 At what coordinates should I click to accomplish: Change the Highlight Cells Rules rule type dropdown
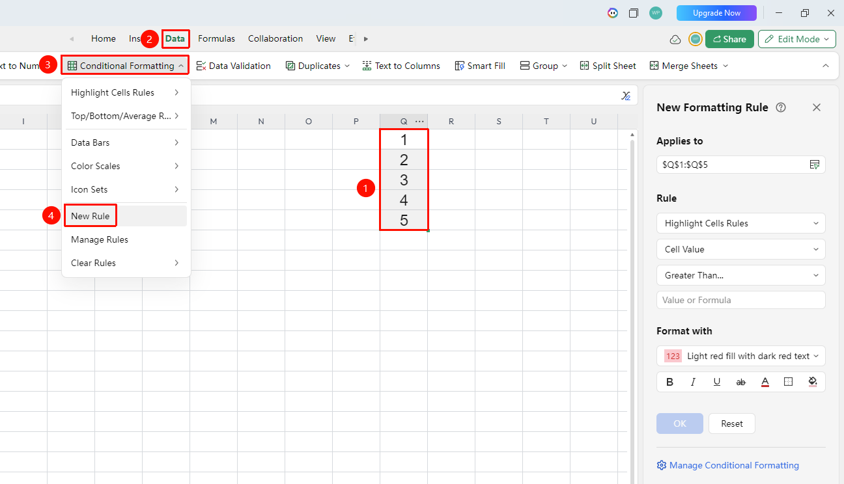pyautogui.click(x=741, y=223)
